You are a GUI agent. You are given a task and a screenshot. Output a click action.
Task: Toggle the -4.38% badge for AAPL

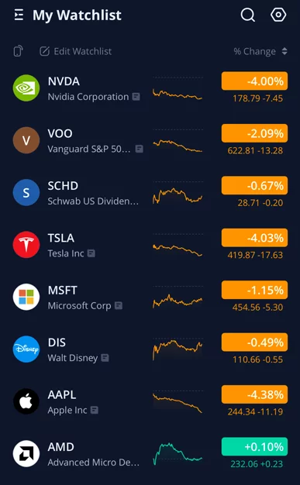[x=254, y=394]
